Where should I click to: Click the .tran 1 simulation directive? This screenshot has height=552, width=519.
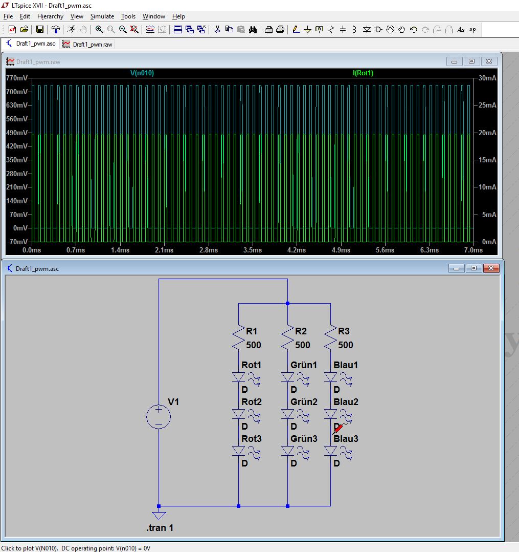tap(160, 528)
